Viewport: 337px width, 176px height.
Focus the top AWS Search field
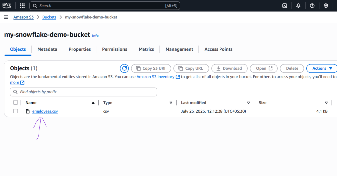105,6
